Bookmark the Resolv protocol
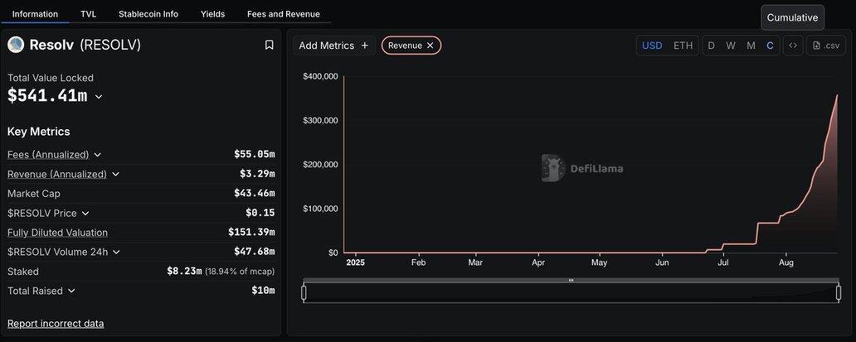Image resolution: width=856 pixels, height=342 pixels. (269, 46)
